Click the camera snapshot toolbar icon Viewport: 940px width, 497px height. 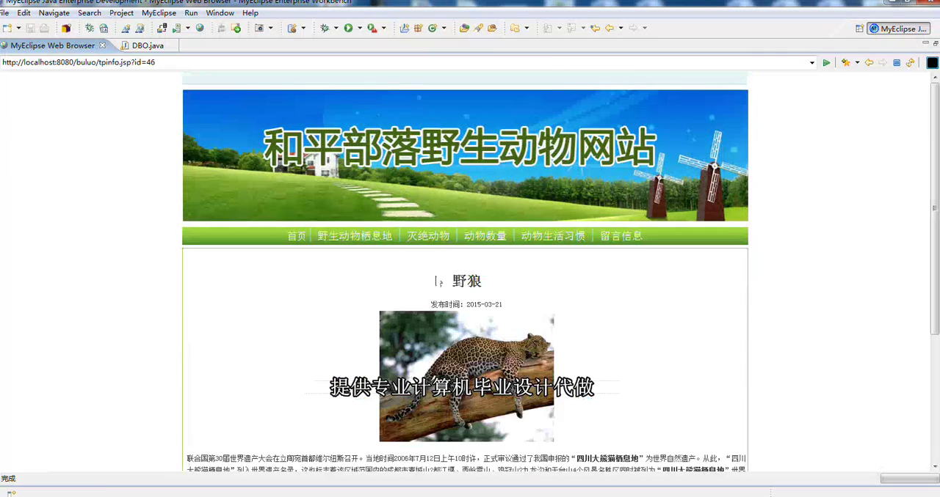(x=259, y=28)
